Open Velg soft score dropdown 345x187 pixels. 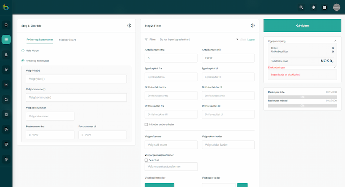tap(171, 145)
